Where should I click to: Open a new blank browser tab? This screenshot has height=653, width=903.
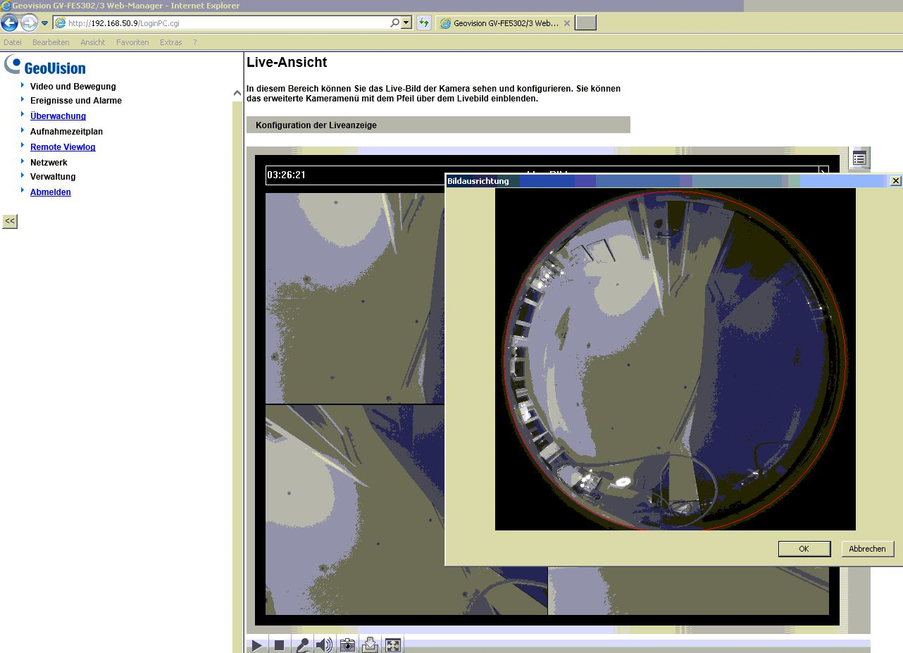coord(586,23)
